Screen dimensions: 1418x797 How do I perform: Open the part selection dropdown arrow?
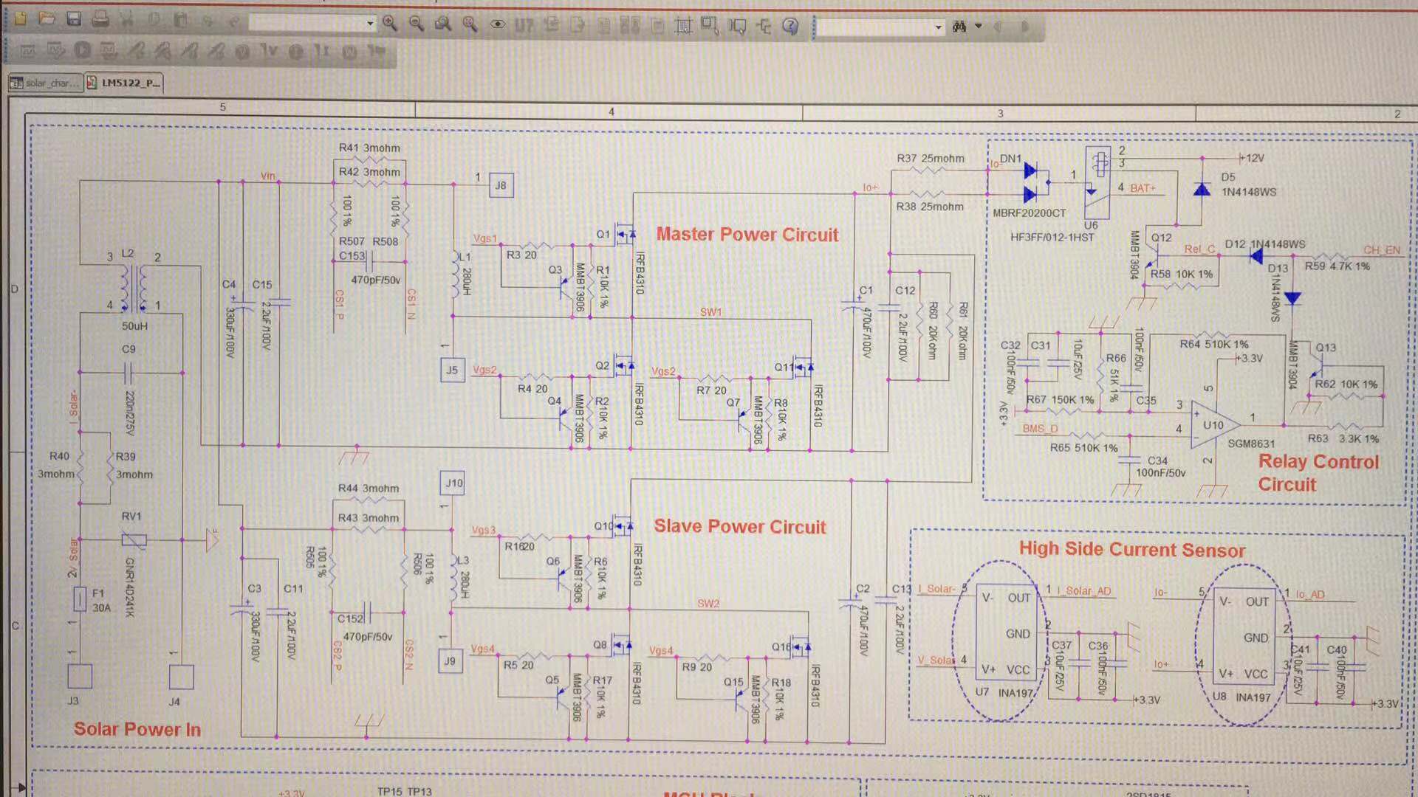click(x=370, y=24)
